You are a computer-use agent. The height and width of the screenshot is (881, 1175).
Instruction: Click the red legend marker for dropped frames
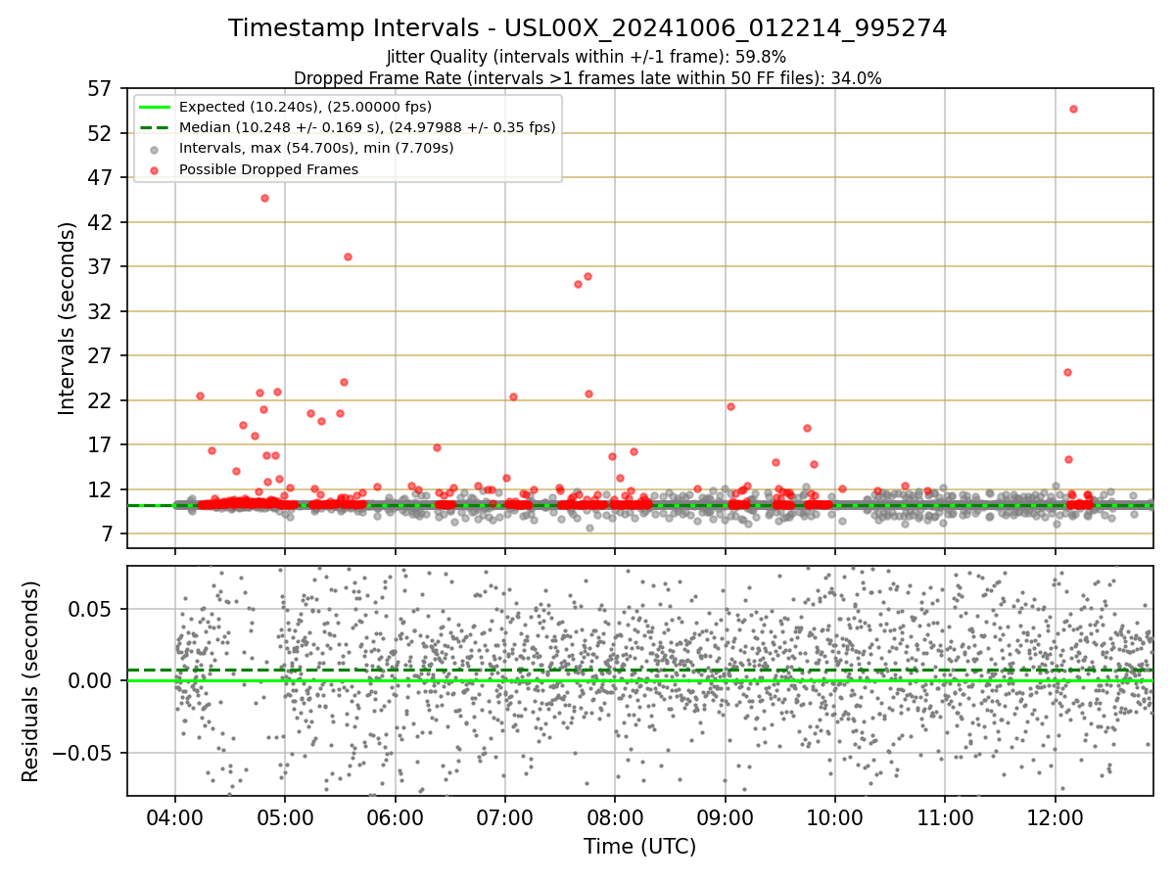tap(155, 170)
